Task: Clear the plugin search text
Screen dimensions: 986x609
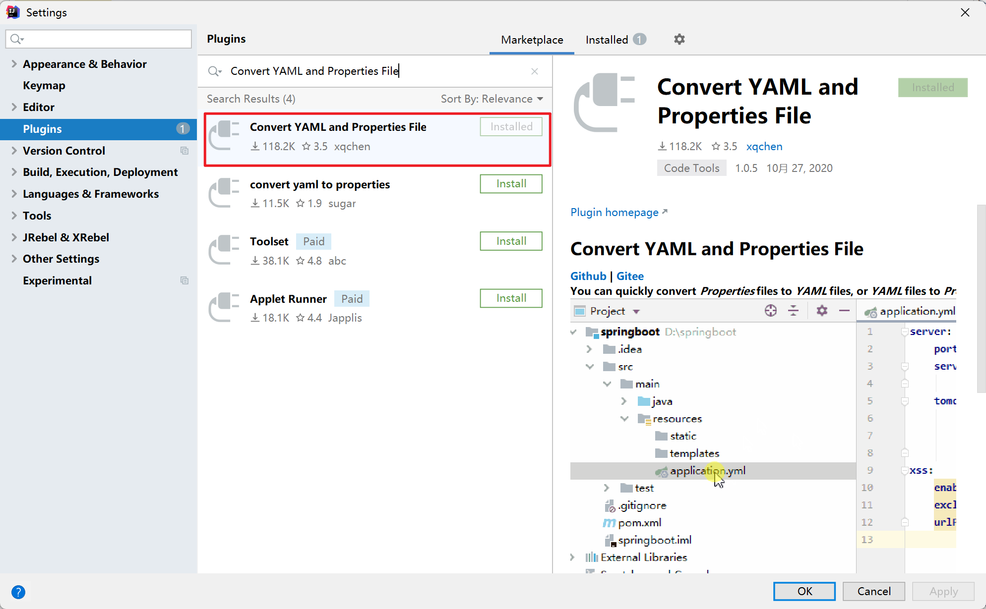Action: click(534, 71)
